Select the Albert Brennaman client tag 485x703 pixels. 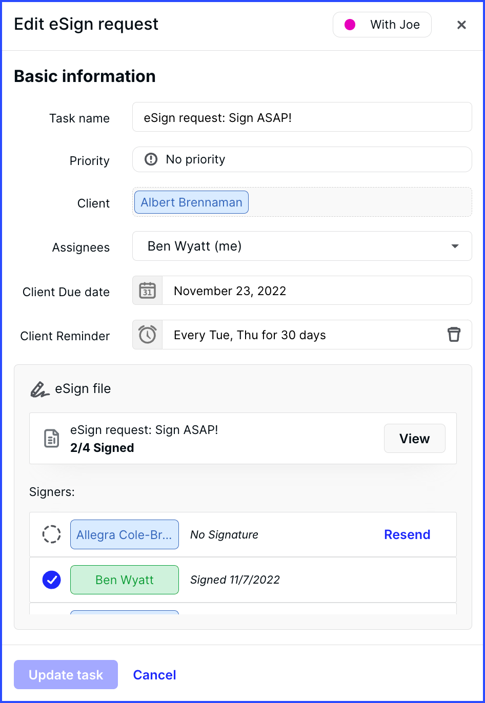pos(191,202)
